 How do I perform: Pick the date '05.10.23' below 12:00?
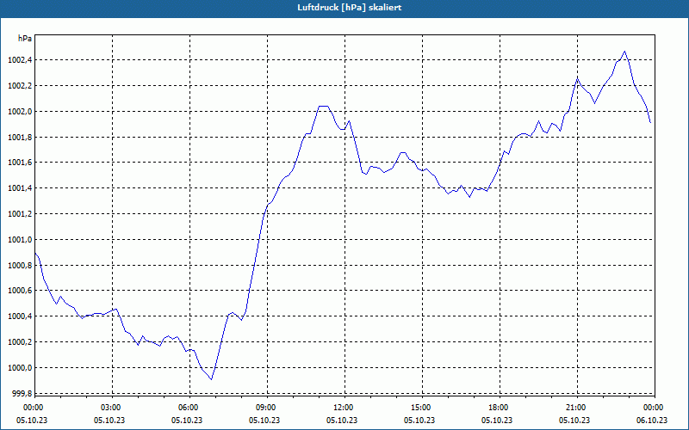pyautogui.click(x=342, y=421)
